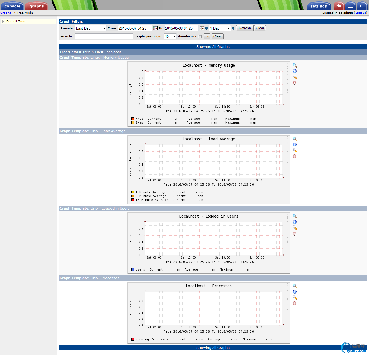369x355 pixels.
Task: Open the settings tab
Action: [x=319, y=6]
